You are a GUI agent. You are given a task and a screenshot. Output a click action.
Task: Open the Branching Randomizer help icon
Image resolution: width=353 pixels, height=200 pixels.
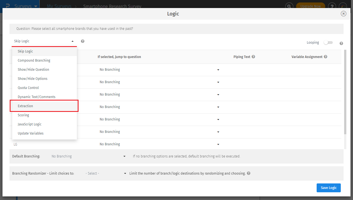(x=248, y=173)
